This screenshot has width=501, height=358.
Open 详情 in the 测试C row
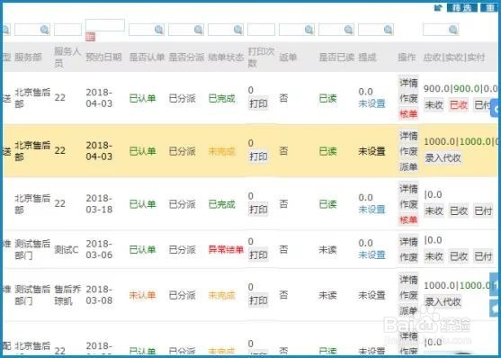[x=408, y=242]
